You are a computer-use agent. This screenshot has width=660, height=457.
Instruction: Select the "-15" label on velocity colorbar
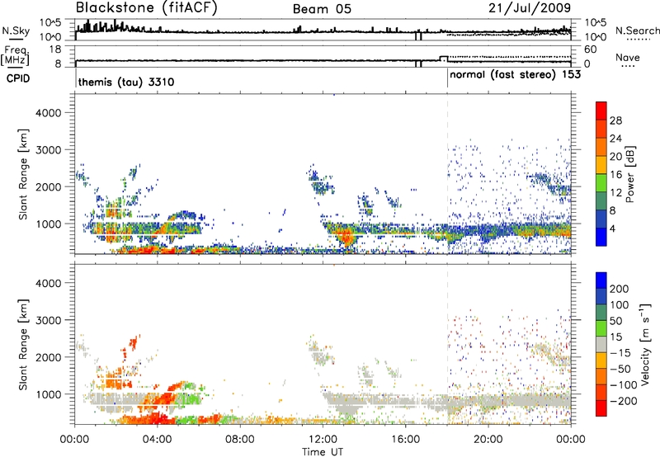click(620, 353)
